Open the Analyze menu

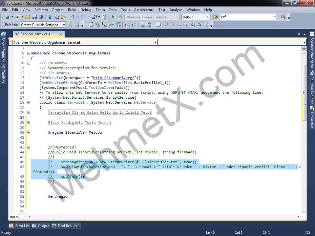click(176, 10)
